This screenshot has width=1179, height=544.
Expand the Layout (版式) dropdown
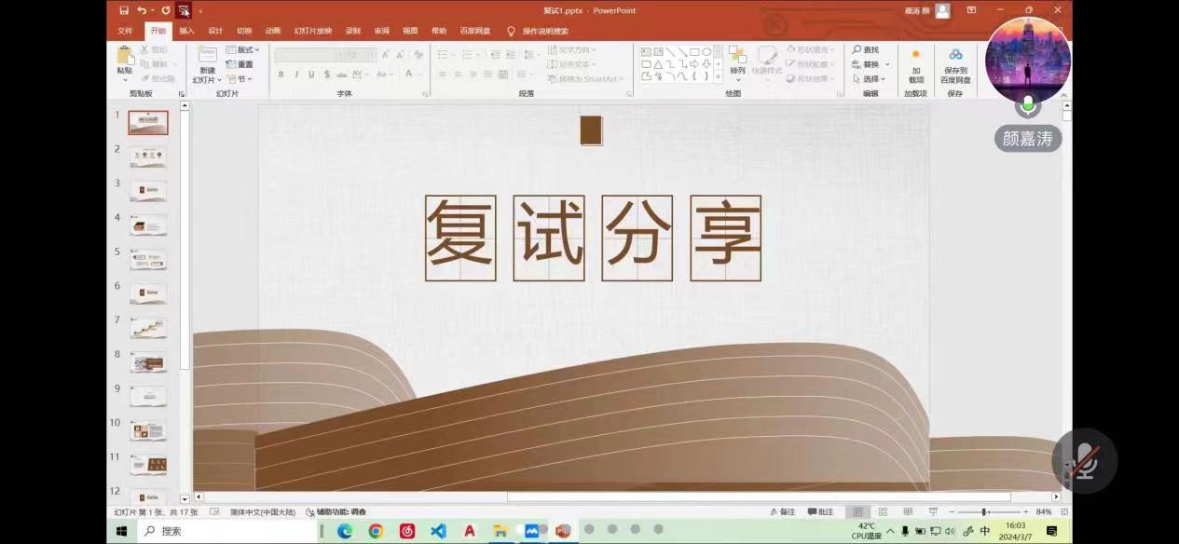point(244,50)
